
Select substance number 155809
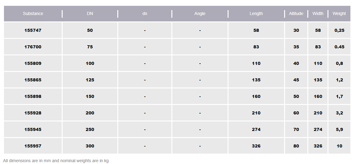33,63
